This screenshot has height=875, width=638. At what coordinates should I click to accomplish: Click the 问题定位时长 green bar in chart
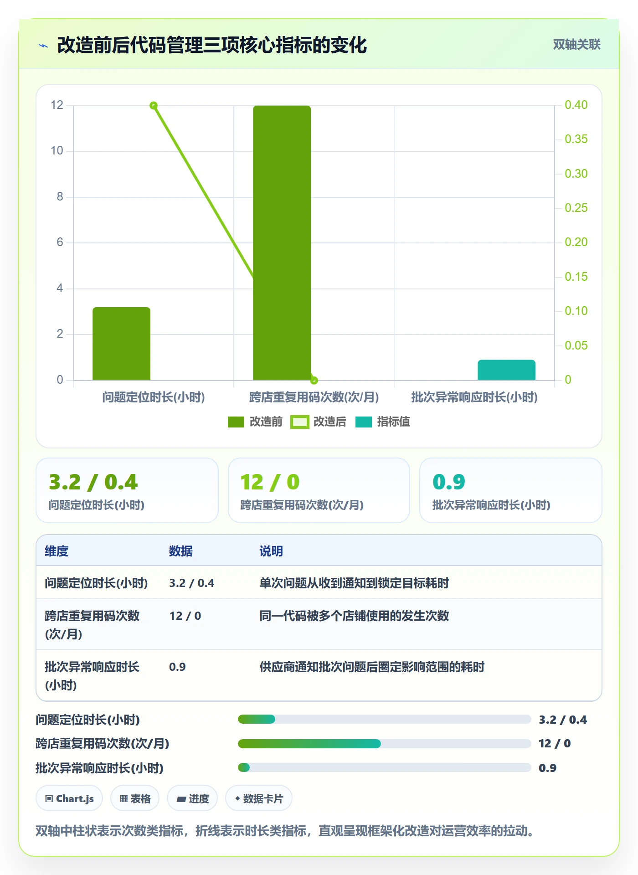[122, 344]
